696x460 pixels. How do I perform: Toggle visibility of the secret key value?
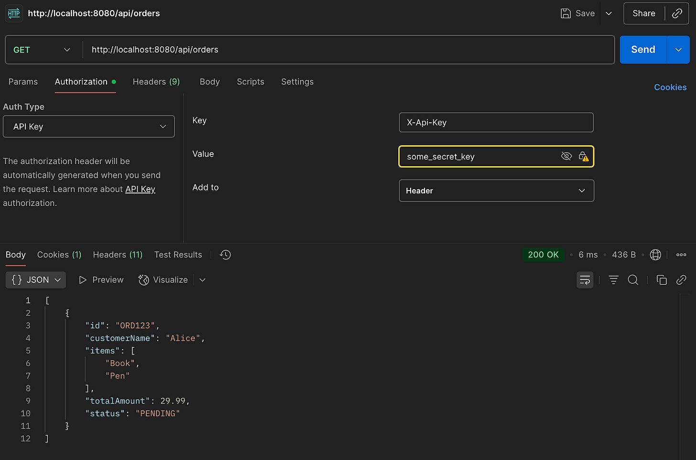coord(566,157)
